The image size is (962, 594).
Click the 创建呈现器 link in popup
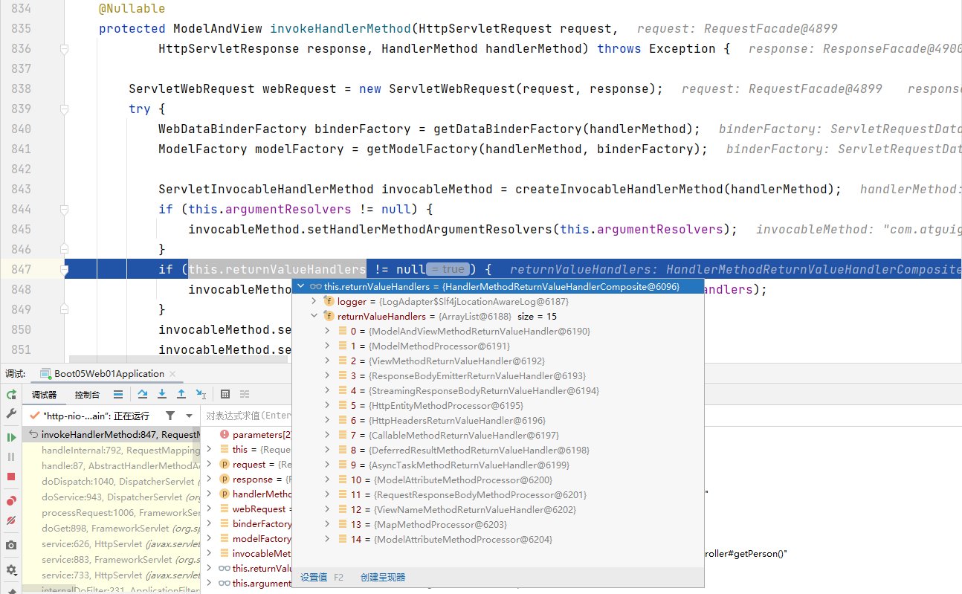click(383, 577)
